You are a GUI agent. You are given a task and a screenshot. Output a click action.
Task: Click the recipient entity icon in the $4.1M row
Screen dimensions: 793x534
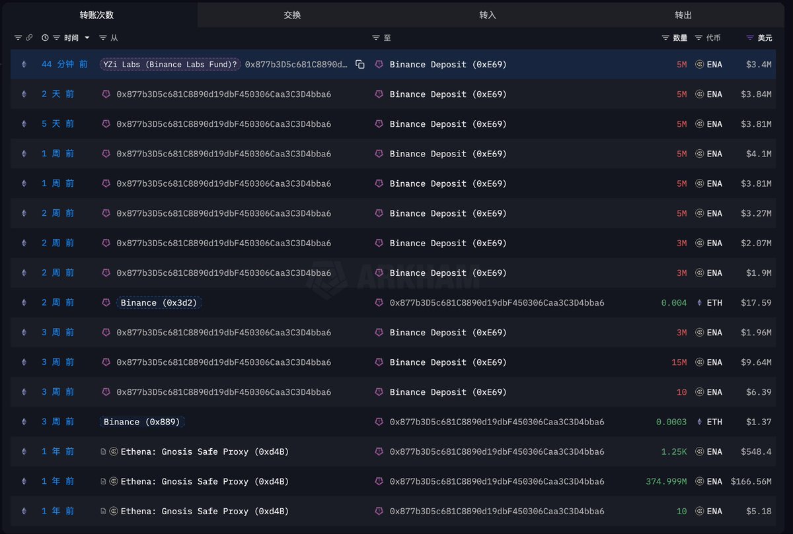point(379,154)
